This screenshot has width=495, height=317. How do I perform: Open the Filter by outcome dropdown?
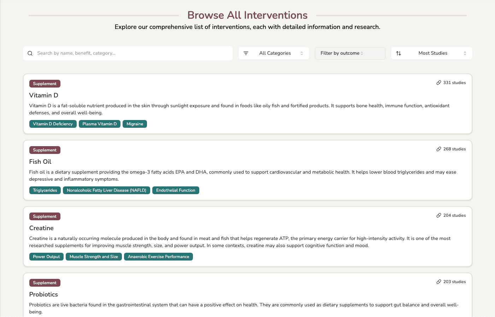350,53
